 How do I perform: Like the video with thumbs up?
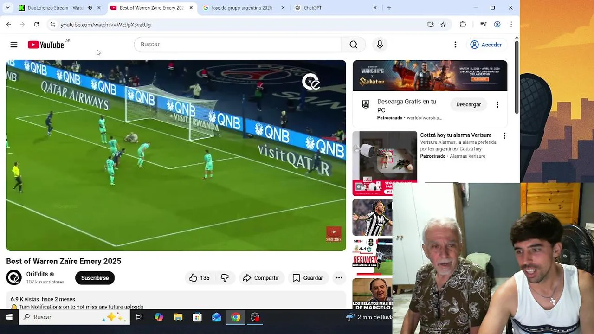pyautogui.click(x=199, y=278)
